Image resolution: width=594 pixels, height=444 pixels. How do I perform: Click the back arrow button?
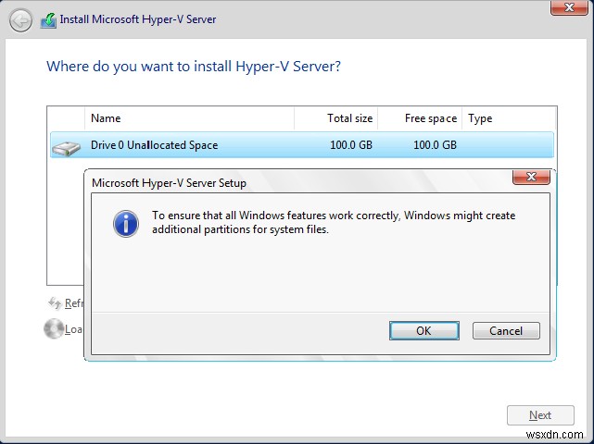coord(19,20)
